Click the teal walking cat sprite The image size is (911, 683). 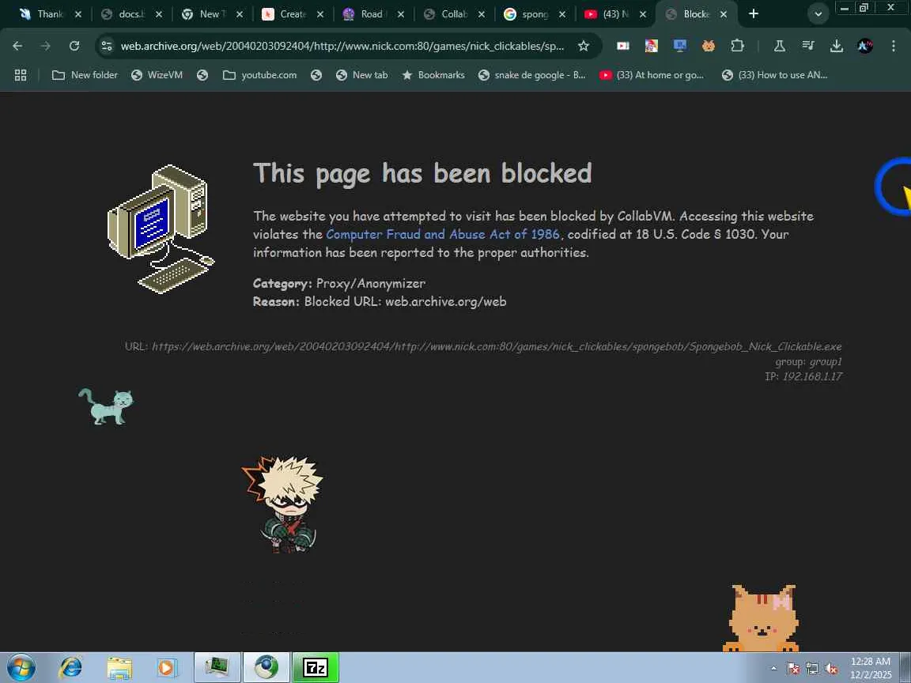click(x=106, y=406)
